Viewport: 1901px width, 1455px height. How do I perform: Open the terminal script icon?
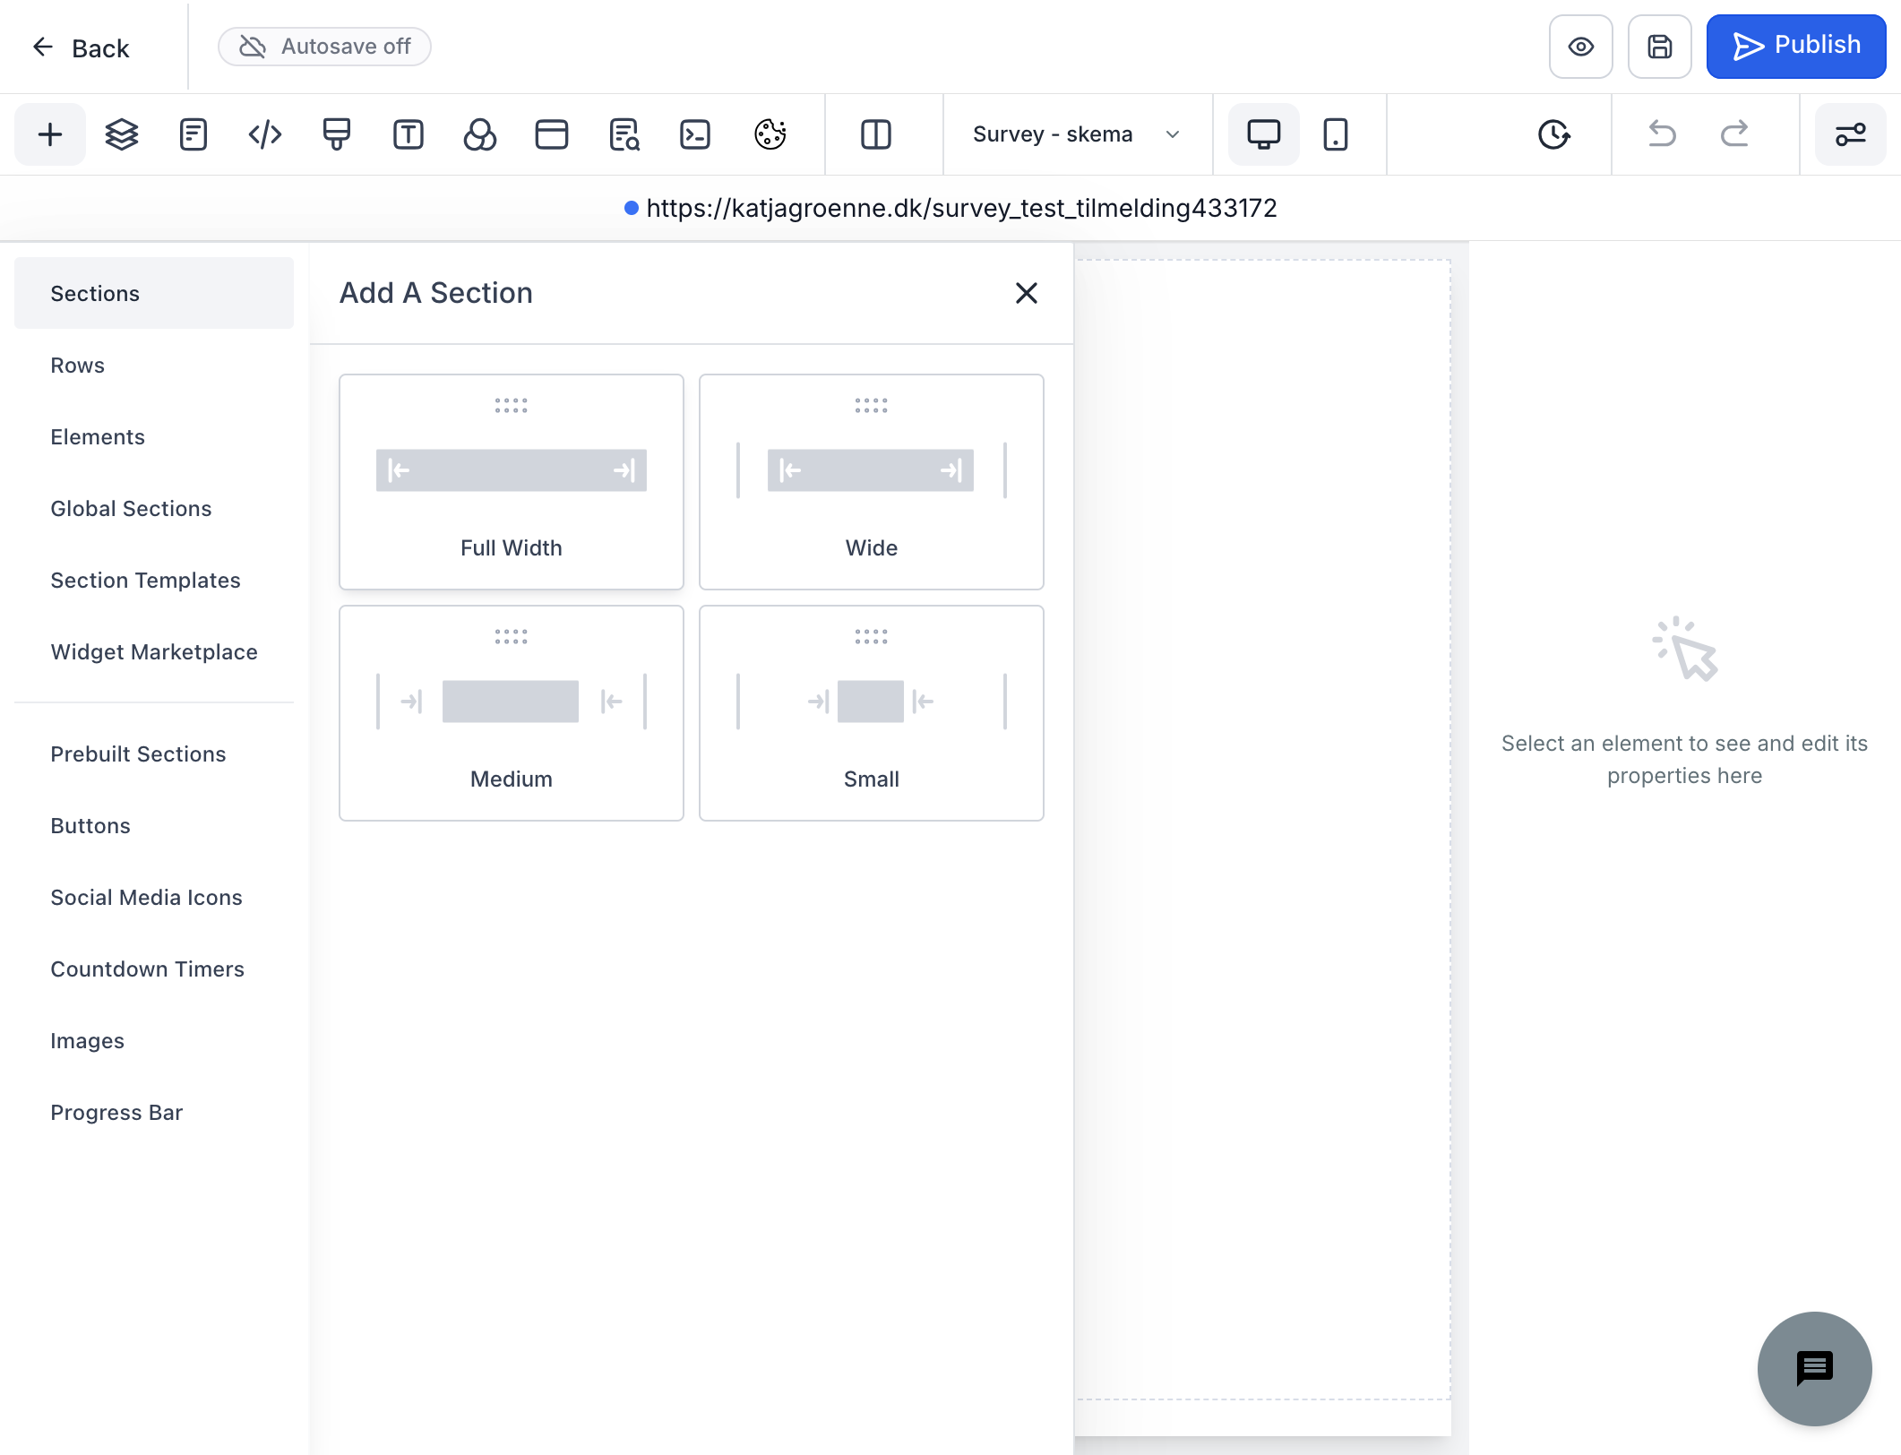point(695,134)
